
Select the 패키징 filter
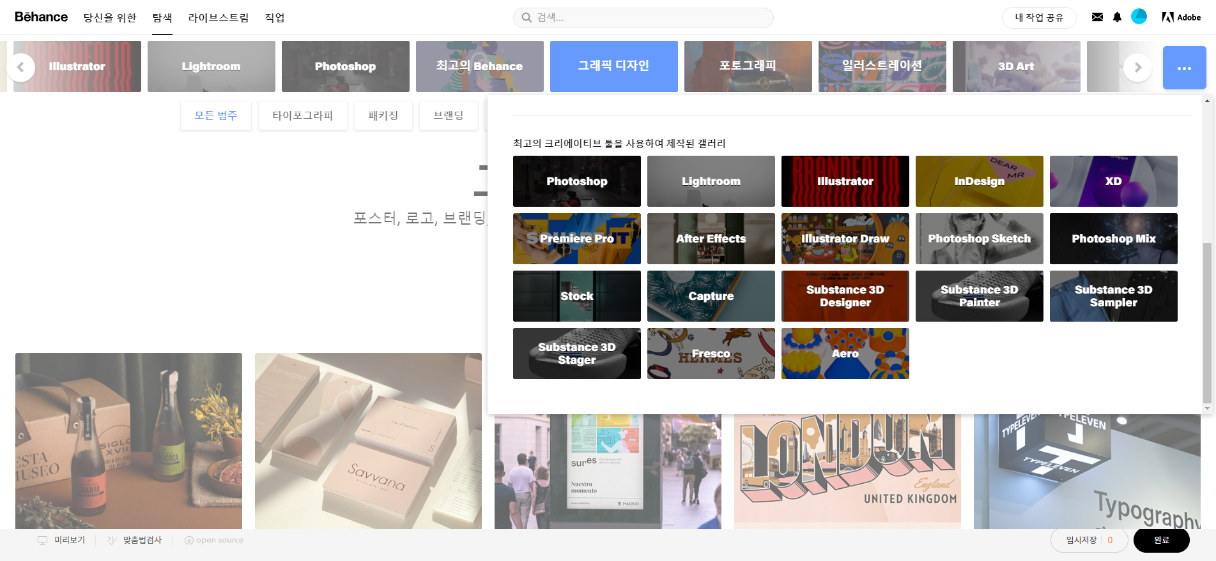tap(383, 116)
